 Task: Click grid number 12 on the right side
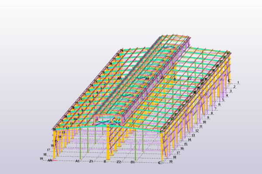tap(197, 131)
